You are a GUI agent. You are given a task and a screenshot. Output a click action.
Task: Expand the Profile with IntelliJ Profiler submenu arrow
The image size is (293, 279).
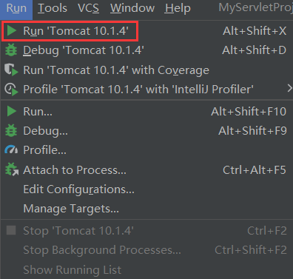pyautogui.click(x=289, y=88)
